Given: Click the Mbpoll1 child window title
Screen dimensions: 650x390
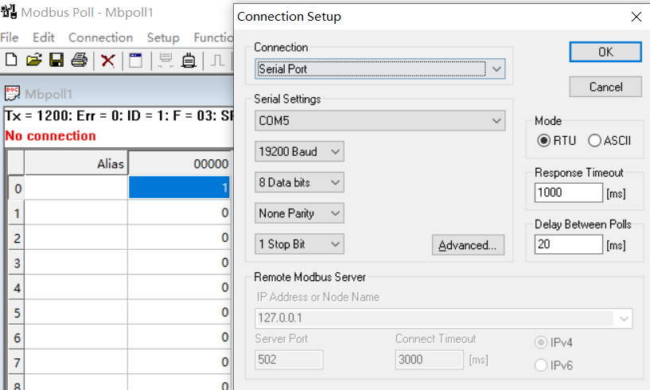Looking at the screenshot, I should click(x=49, y=94).
